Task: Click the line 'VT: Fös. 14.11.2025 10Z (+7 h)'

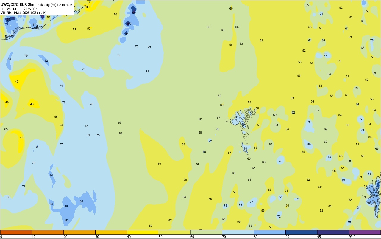Action: click(24, 13)
